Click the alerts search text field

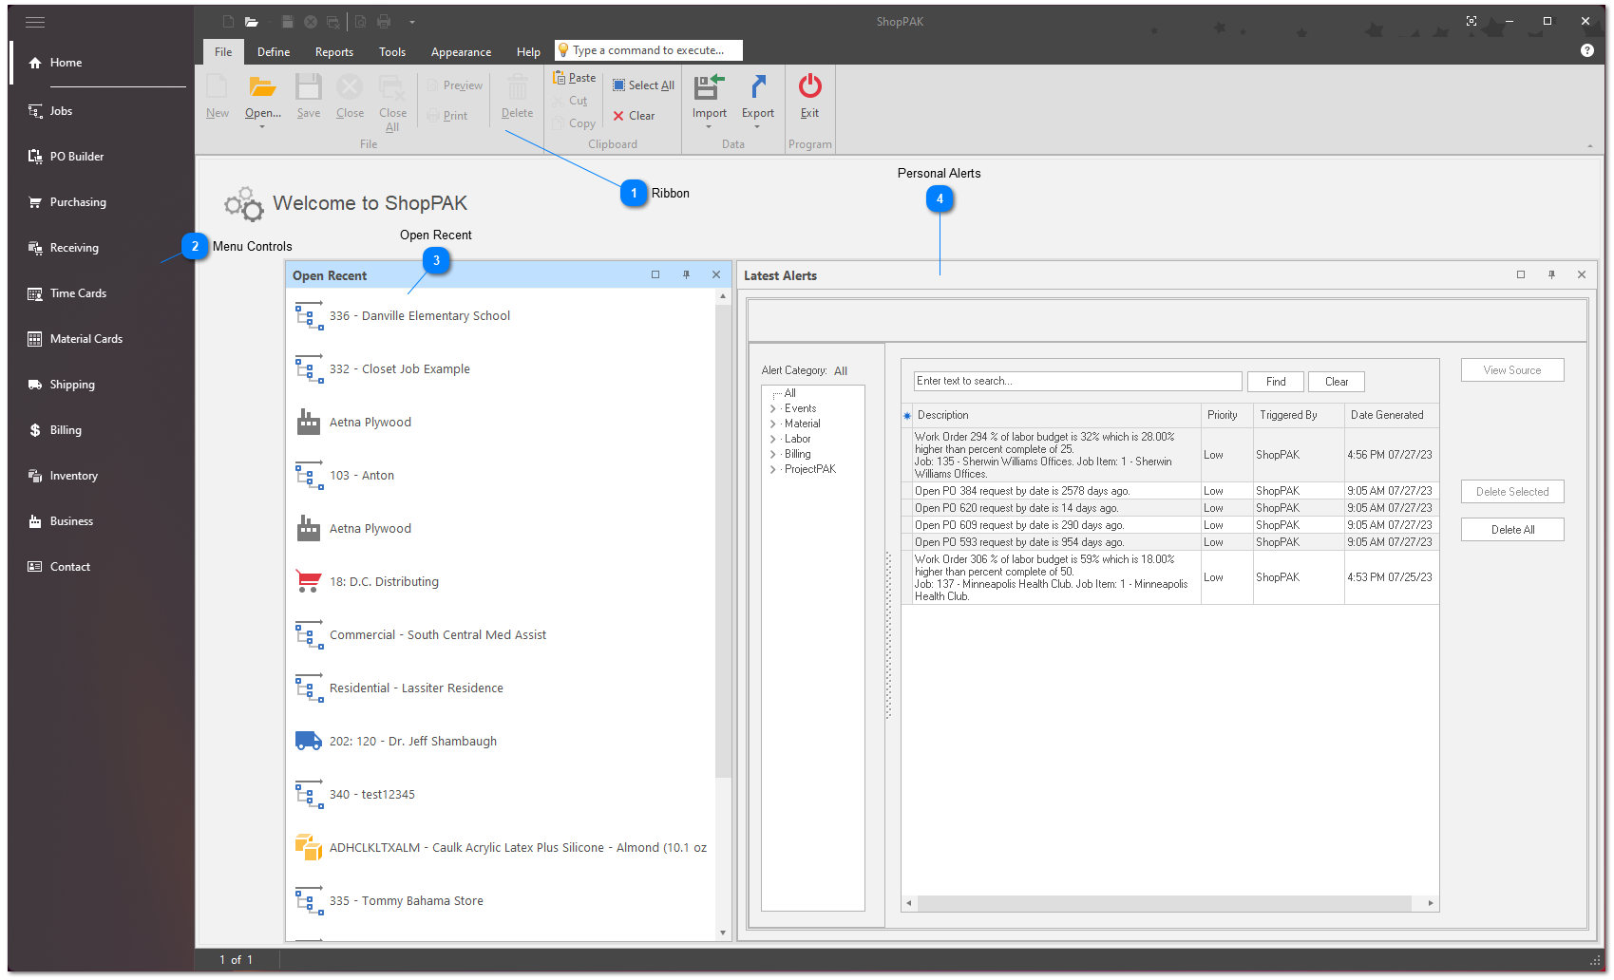(1076, 382)
